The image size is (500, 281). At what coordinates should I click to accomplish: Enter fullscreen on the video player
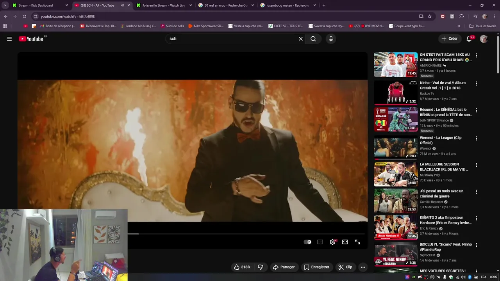(x=357, y=242)
